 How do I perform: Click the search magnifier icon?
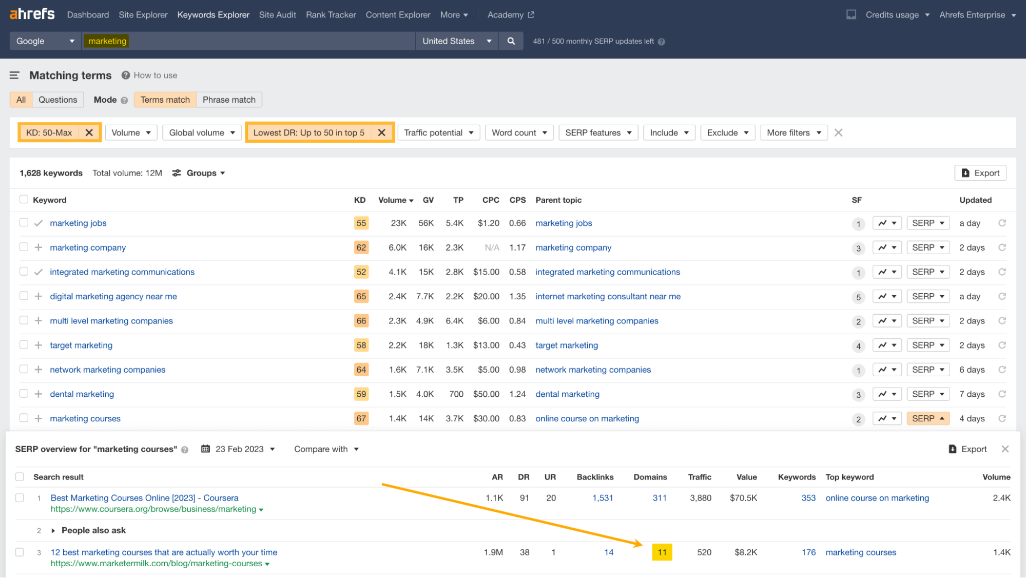click(x=511, y=41)
